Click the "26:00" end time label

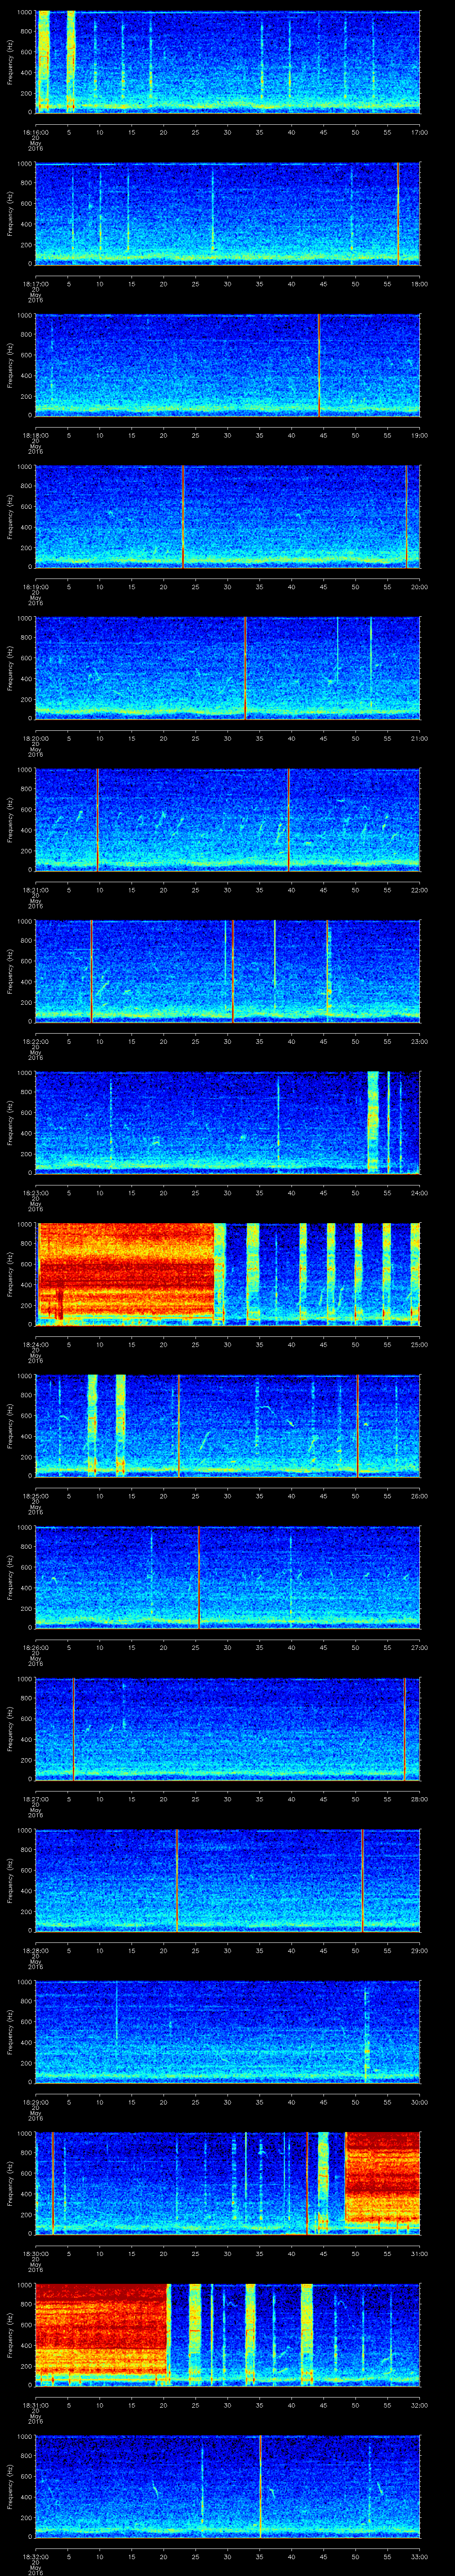(x=419, y=1495)
